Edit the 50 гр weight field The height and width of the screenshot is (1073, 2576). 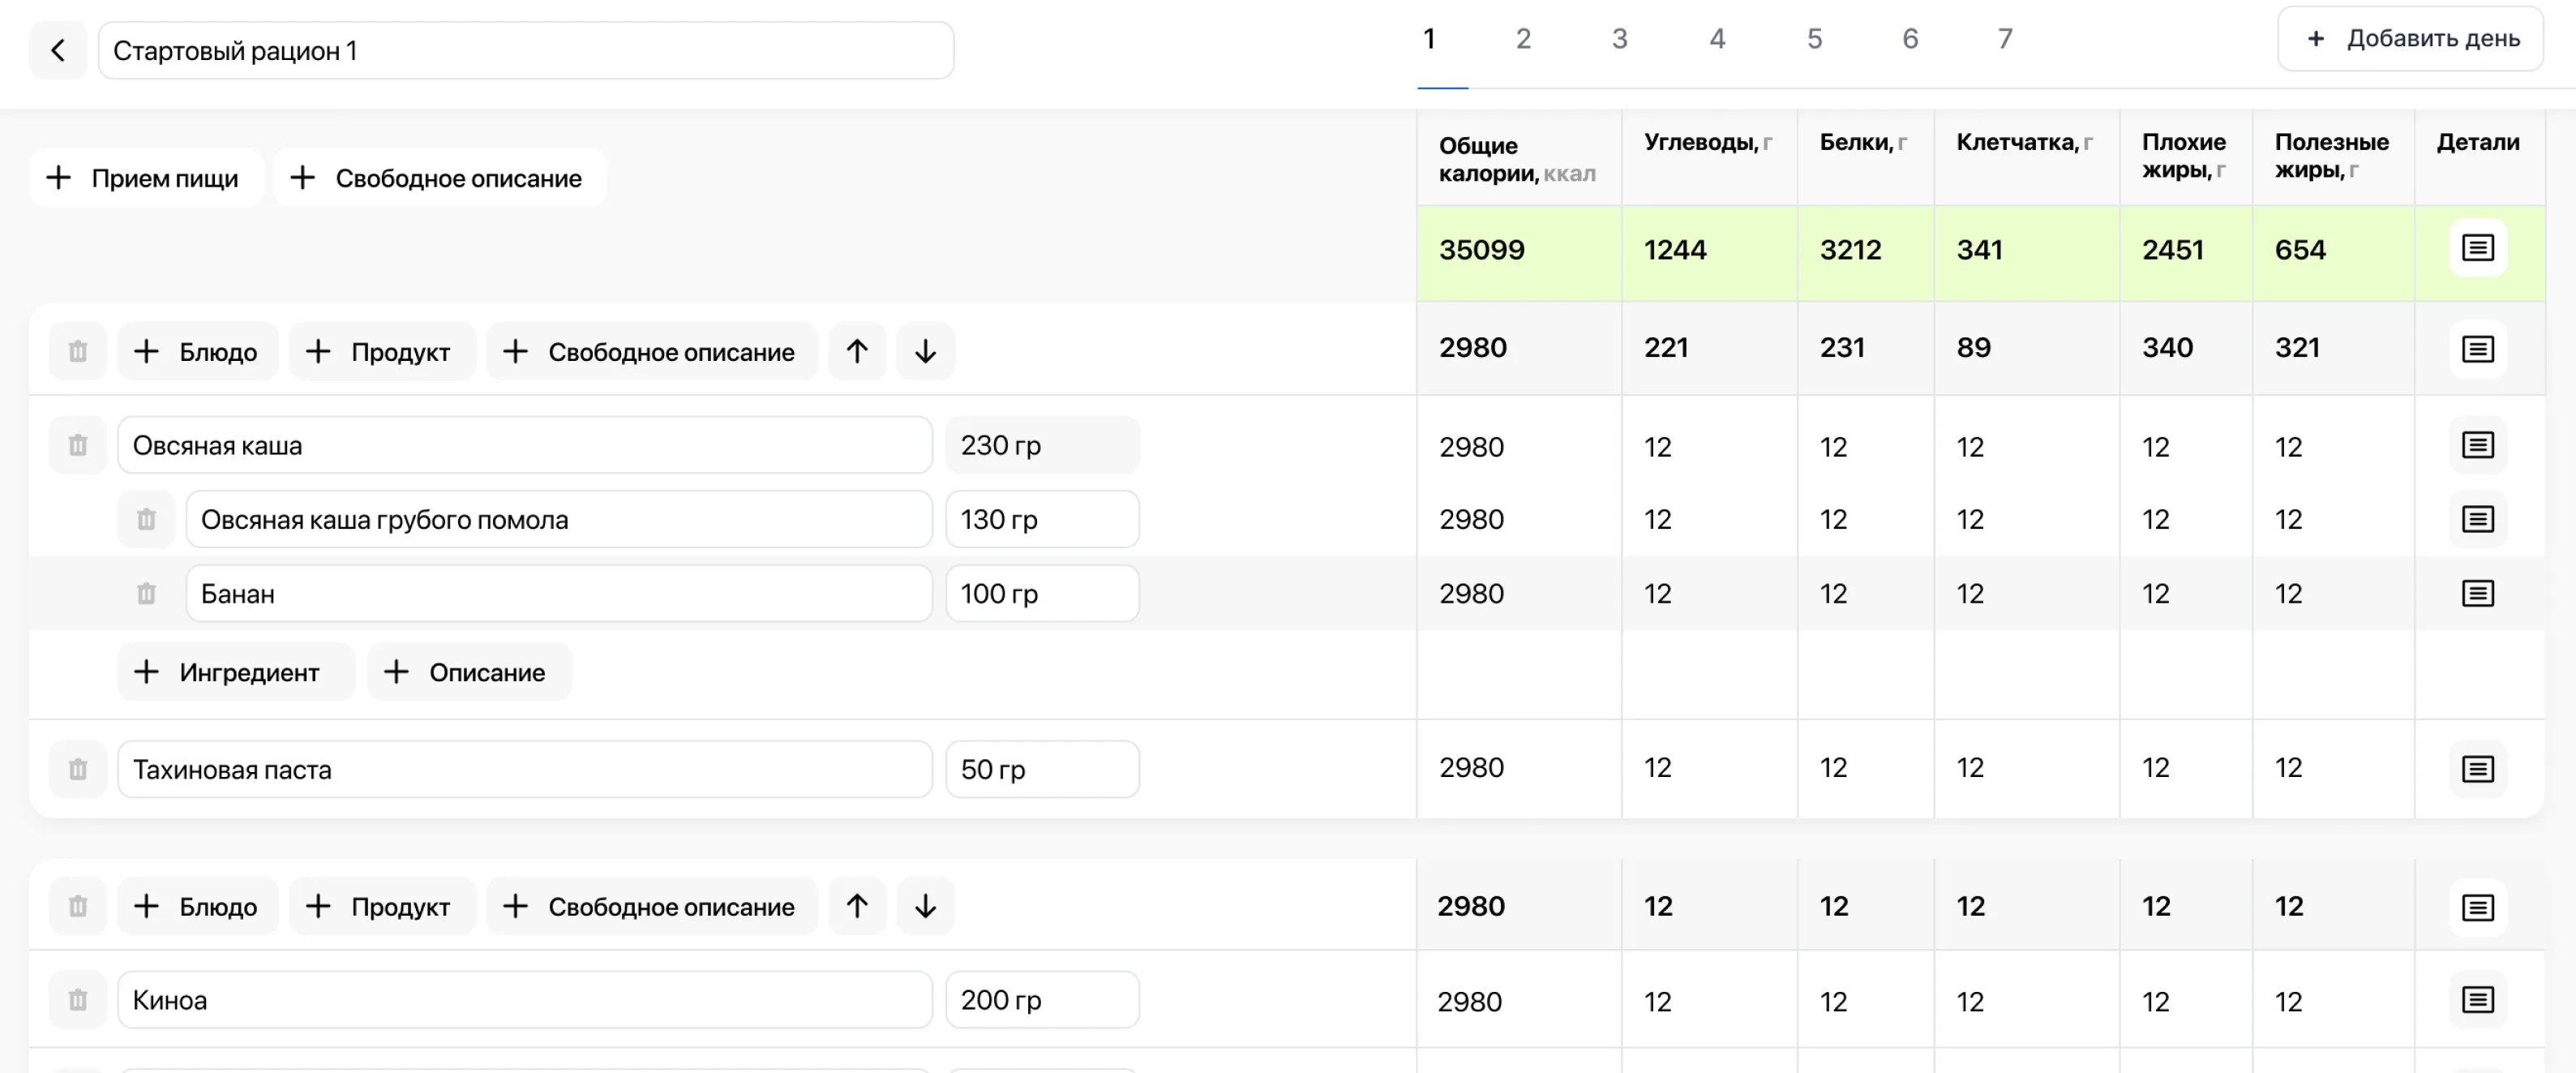click(x=1042, y=769)
